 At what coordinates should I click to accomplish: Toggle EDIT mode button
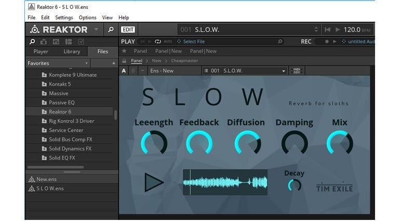coord(128,30)
